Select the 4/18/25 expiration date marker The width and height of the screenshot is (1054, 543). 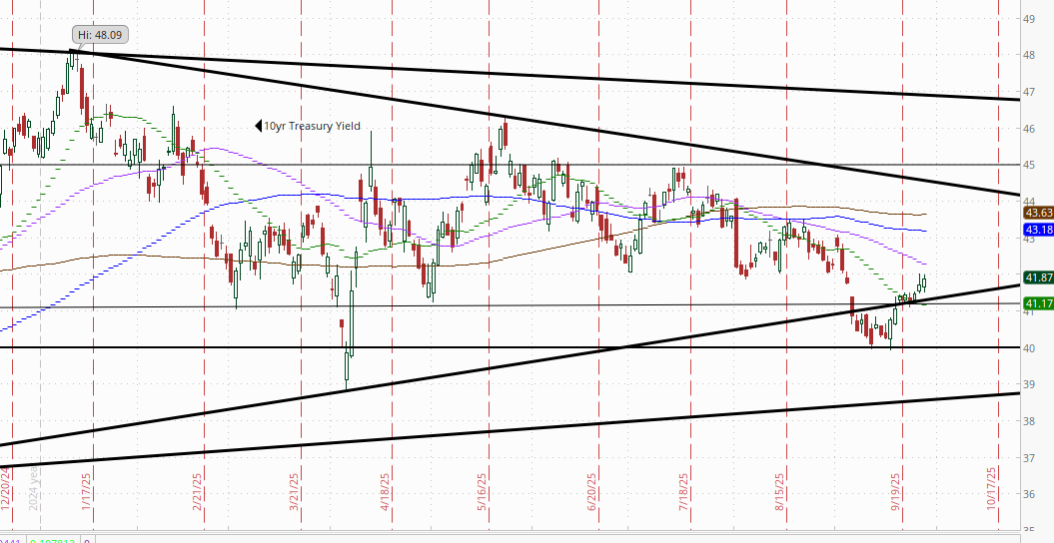(386, 493)
